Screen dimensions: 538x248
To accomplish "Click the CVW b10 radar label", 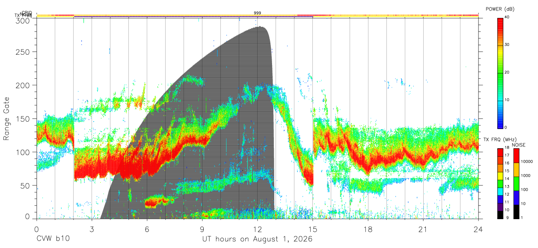I will [x=53, y=239].
